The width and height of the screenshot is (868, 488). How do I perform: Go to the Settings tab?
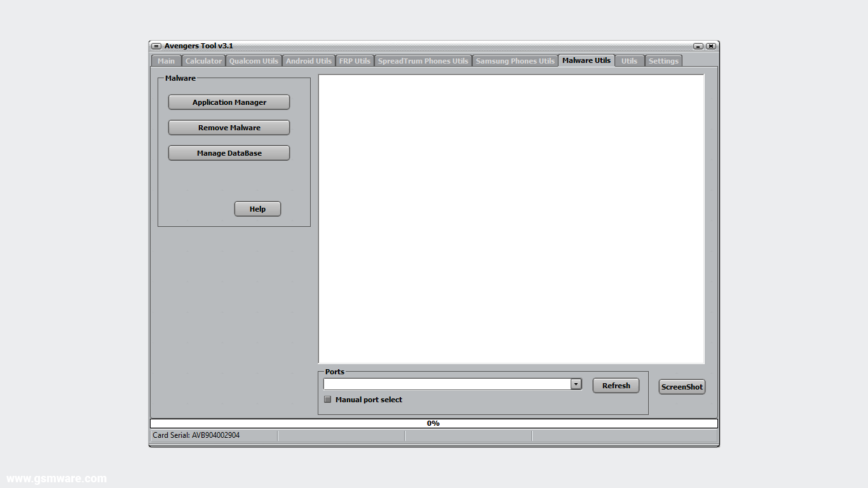click(663, 60)
